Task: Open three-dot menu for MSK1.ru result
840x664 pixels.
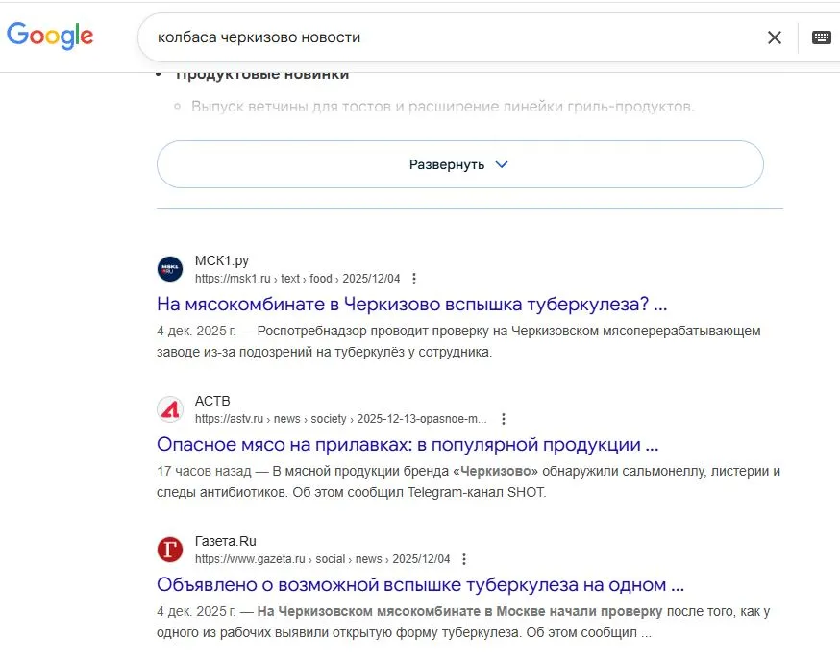Action: [x=414, y=279]
